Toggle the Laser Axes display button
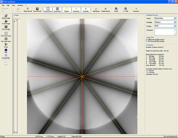178x138 pixels. click(57, 10)
